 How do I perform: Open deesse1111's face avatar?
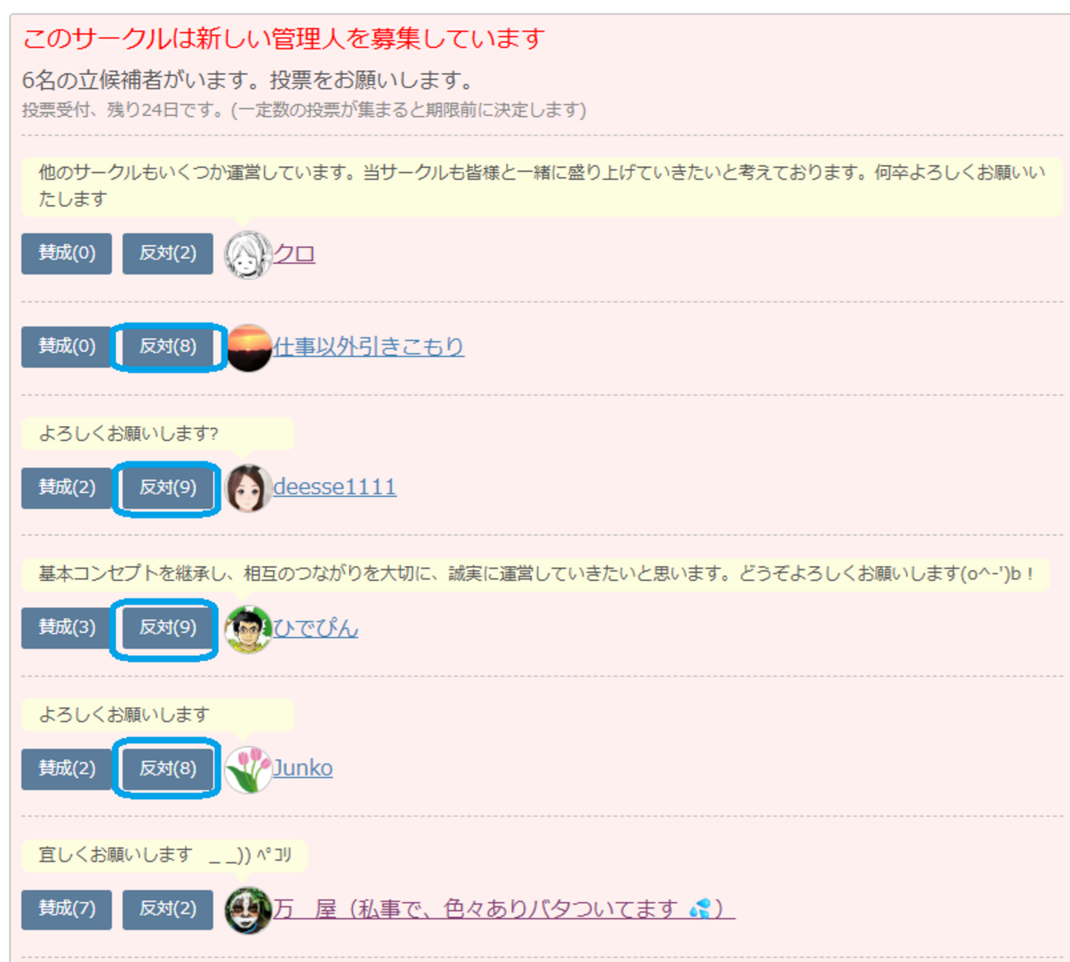[x=249, y=488]
